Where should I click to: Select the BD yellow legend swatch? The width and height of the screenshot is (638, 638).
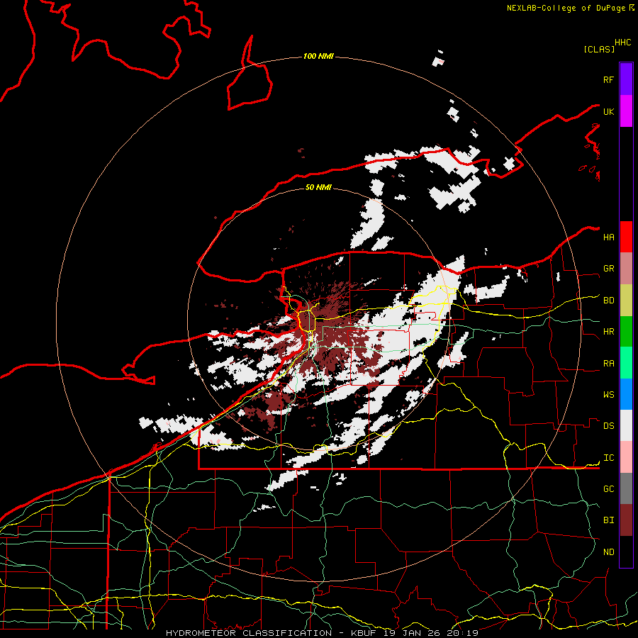(x=626, y=301)
